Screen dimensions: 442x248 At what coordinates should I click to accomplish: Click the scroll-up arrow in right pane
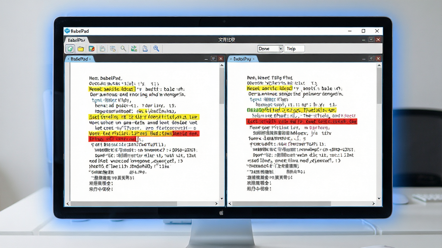379,65
